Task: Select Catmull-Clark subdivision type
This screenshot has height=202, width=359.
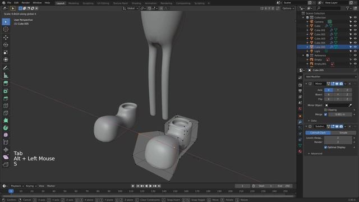Action: pyautogui.click(x=318, y=133)
